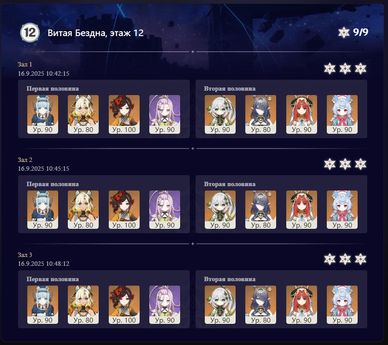Click the middle star of Зал 3
The image size is (388, 345).
tap(345, 259)
